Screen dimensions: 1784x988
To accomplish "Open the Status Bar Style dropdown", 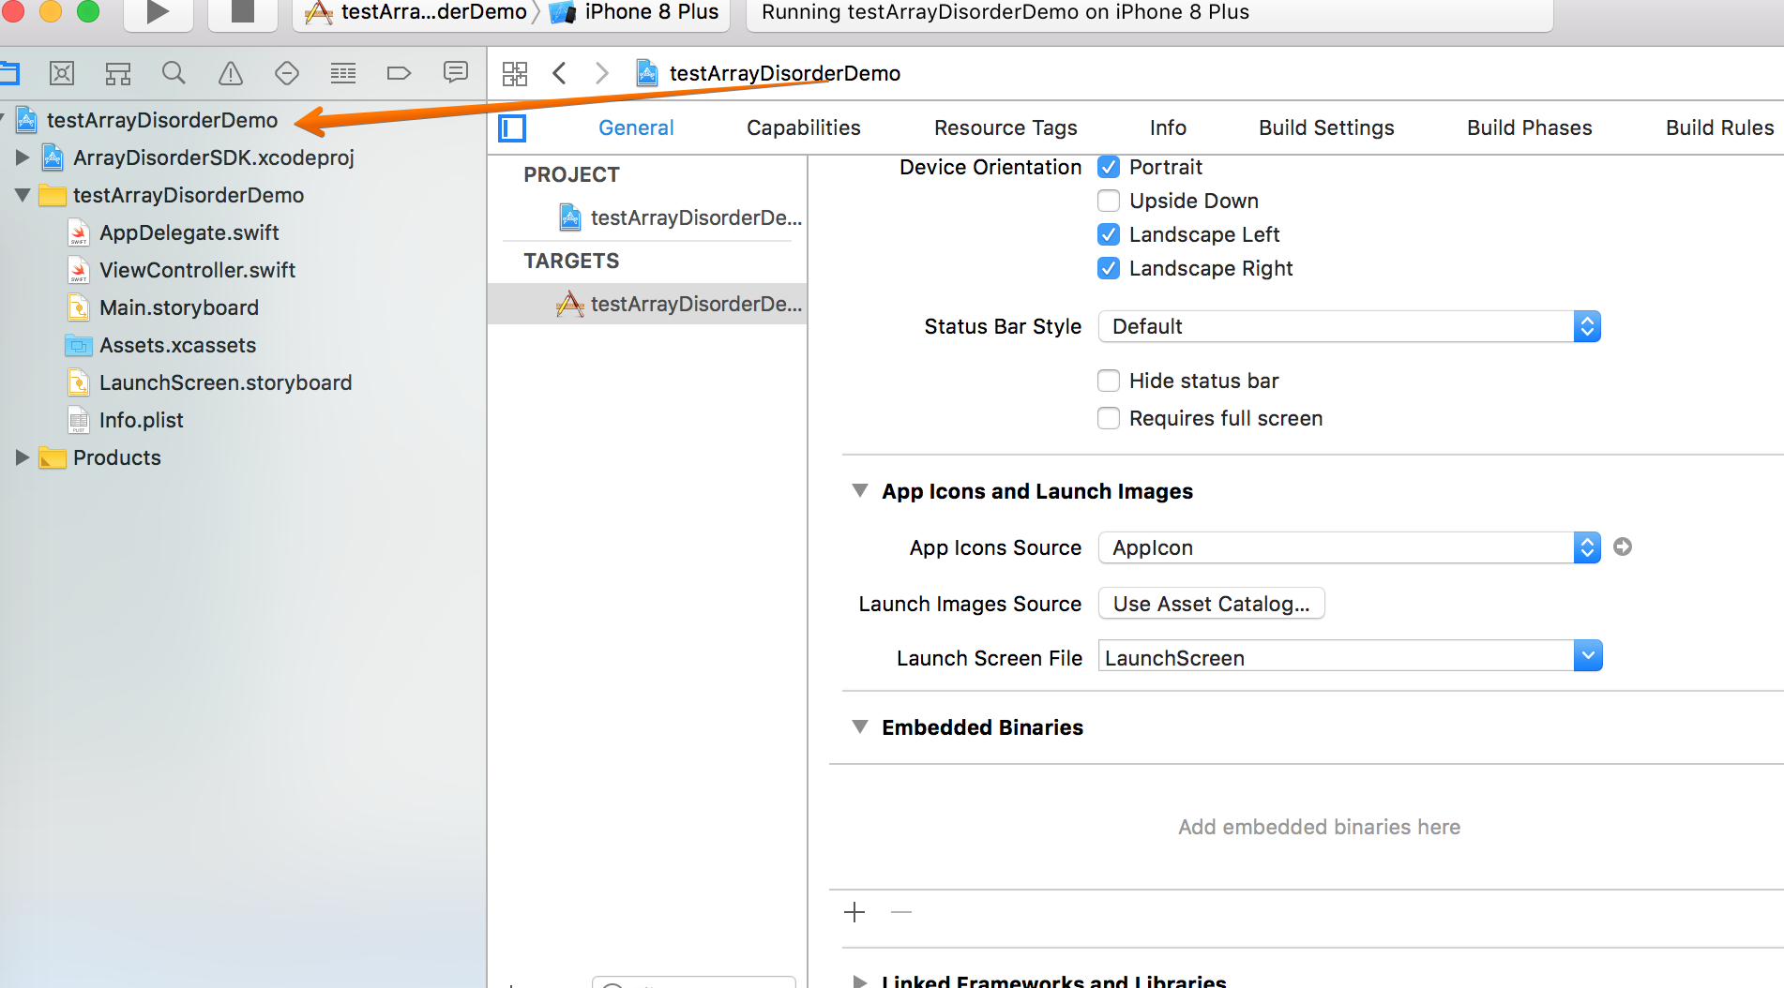I will pyautogui.click(x=1349, y=326).
